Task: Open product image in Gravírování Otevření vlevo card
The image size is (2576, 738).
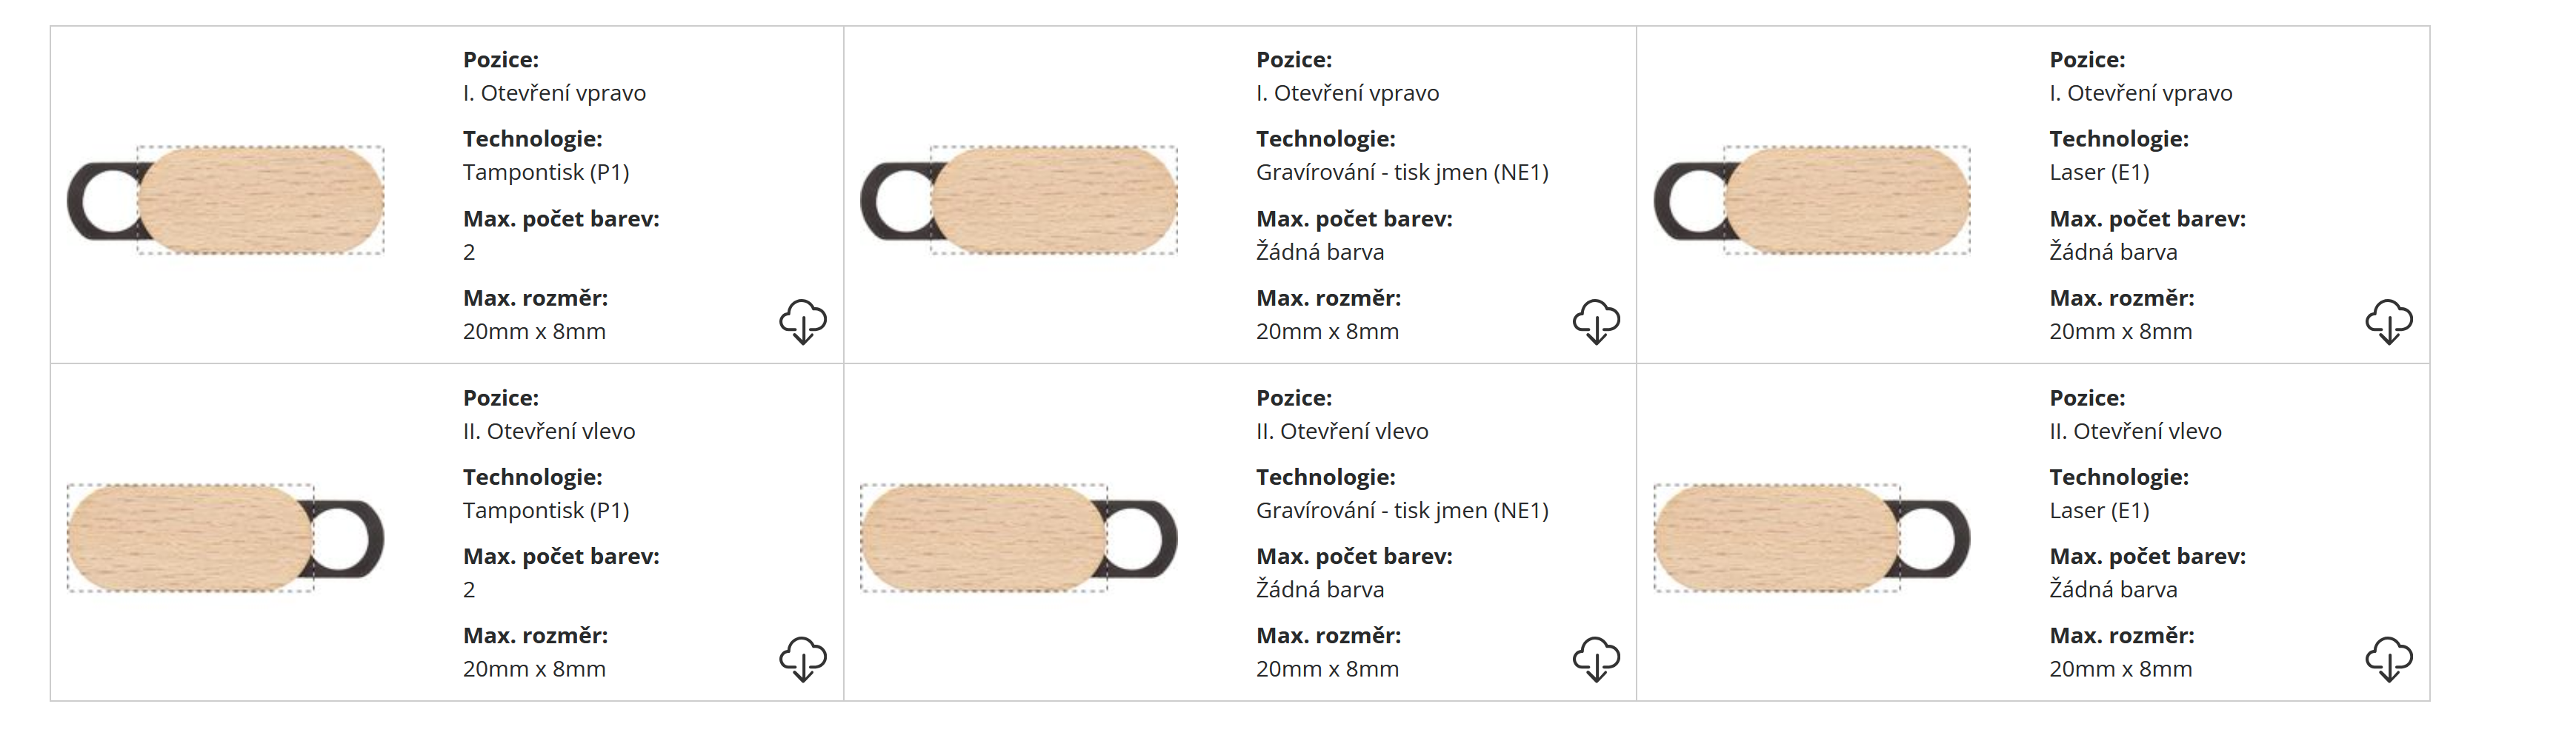Action: click(1019, 538)
